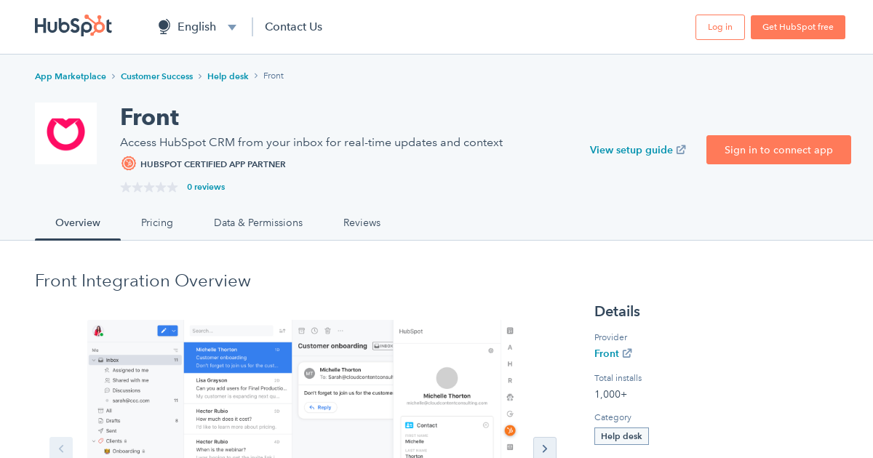The height and width of the screenshot is (458, 873).
Task: Click the Front app logo
Action: pyautogui.click(x=65, y=133)
